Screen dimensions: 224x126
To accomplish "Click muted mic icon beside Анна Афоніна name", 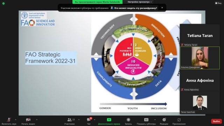I will click(182, 90).
